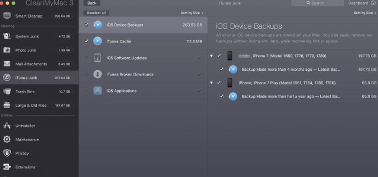The image size is (378, 177).
Task: Toggle iTunes Broken Downloads checkbox
Action: [86, 75]
